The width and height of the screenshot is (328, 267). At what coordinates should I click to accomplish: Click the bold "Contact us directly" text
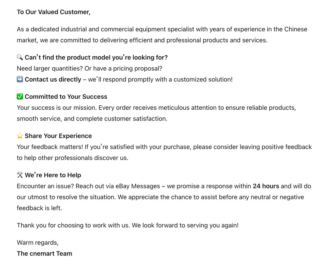coord(53,80)
